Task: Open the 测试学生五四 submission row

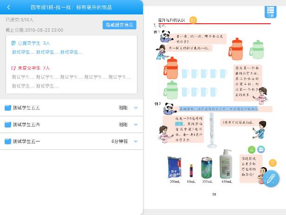Action: (x=71, y=125)
